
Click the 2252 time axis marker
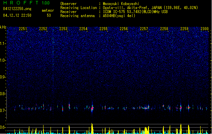(43, 29)
